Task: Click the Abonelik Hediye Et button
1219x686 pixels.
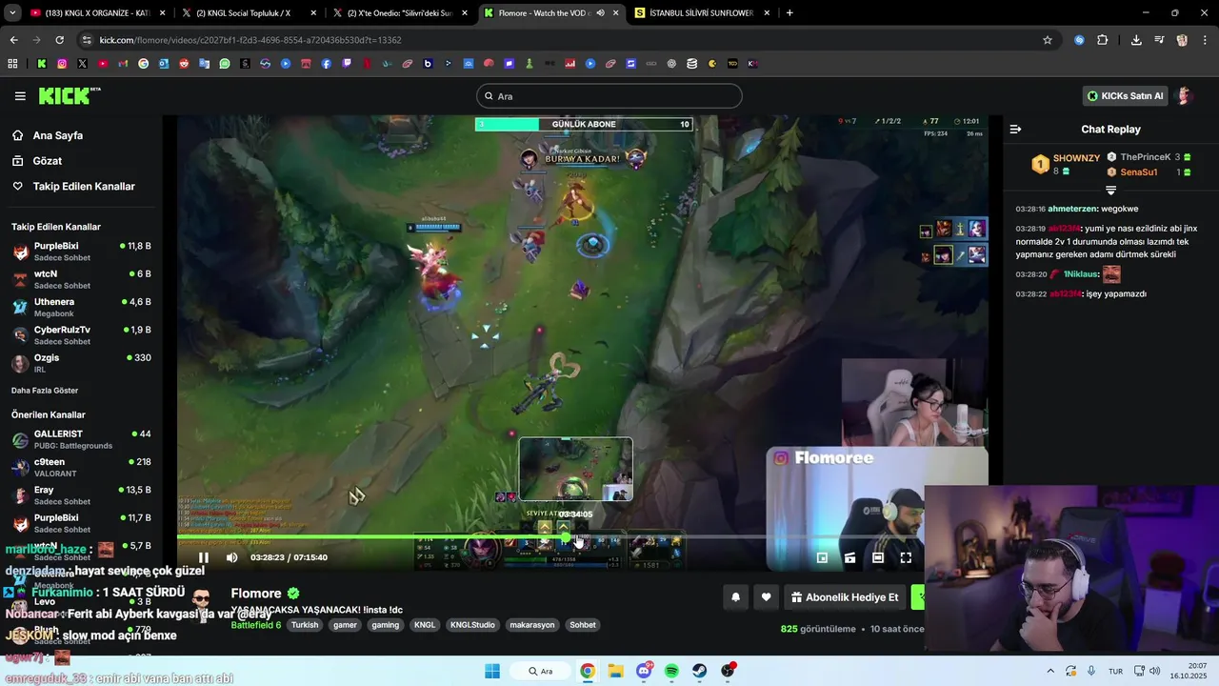Action: 845,597
